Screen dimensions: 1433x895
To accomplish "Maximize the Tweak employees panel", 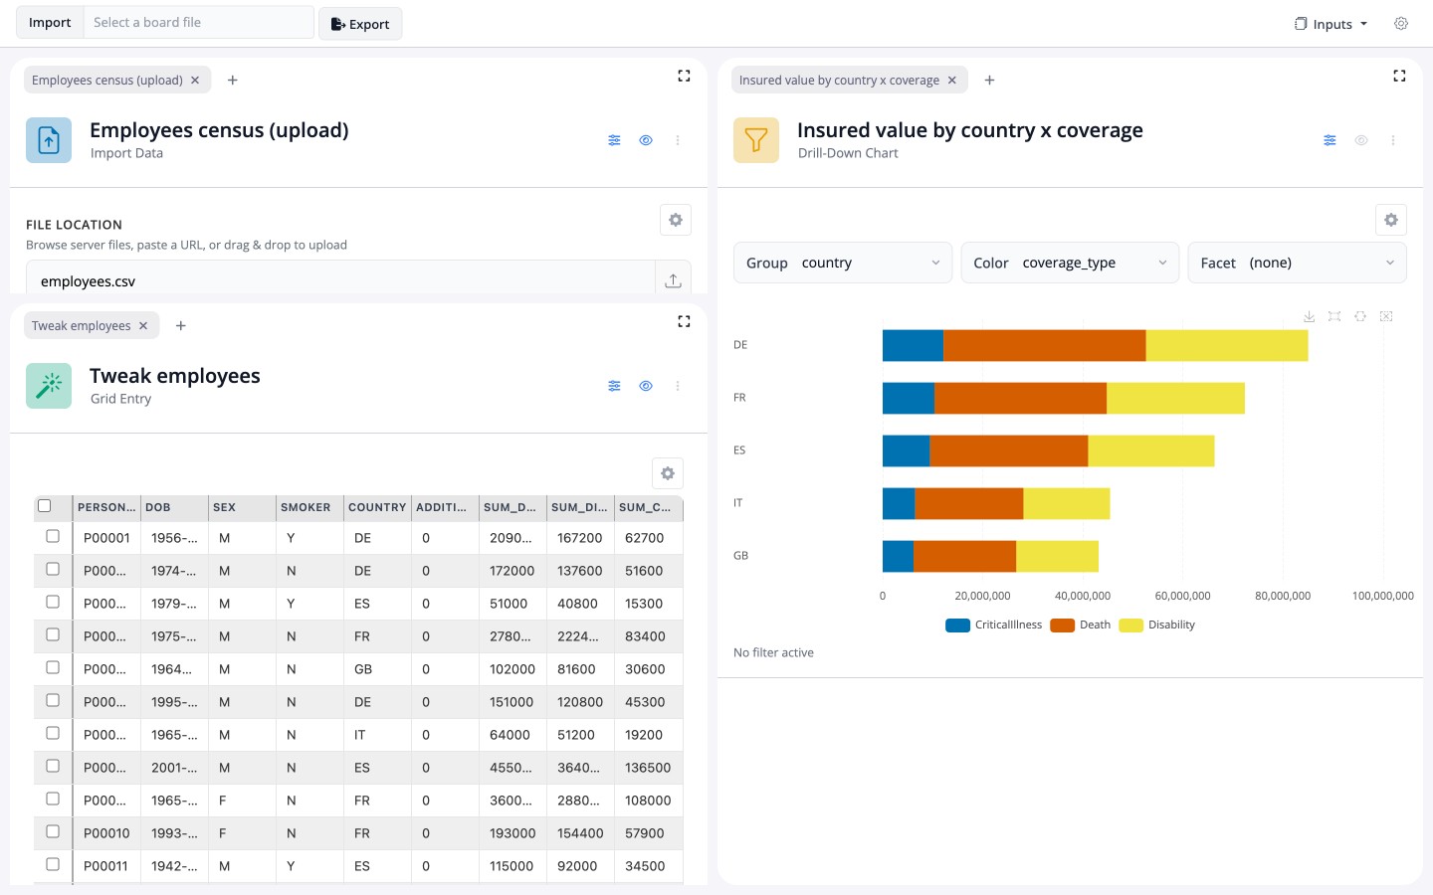I will 684,321.
